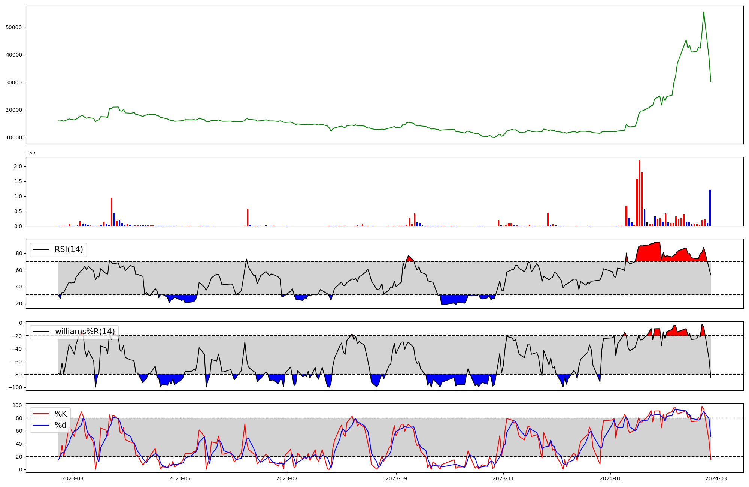Click the 2023-03 date axis label
Viewport: 749px width, 487px height.
73,478
